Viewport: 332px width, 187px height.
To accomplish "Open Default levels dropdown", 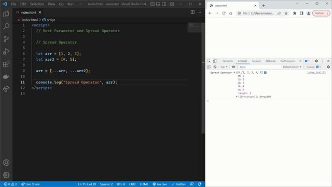I will (x=292, y=67).
